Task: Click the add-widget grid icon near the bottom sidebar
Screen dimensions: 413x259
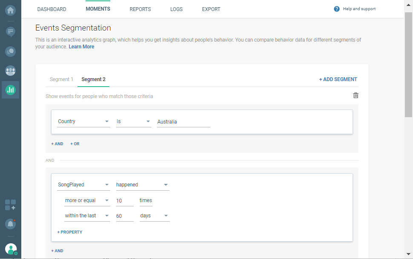Action: pos(10,205)
